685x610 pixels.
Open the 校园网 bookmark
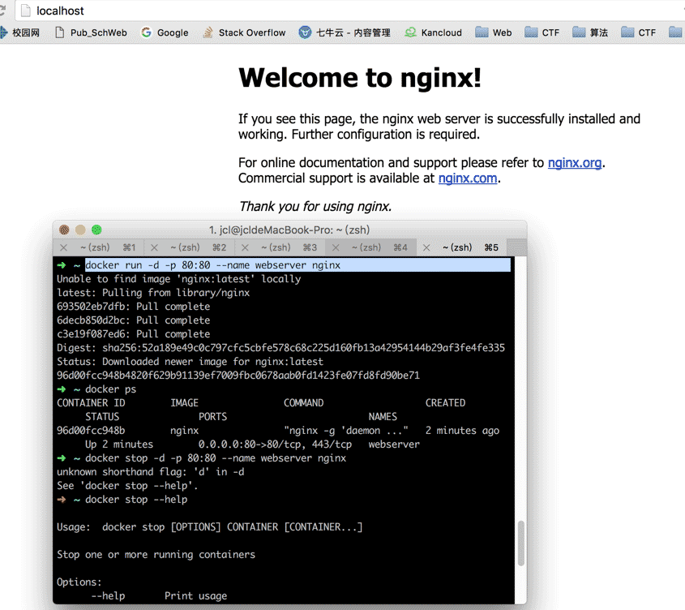(20, 32)
